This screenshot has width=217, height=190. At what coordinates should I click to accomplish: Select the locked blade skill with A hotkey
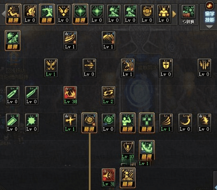(70, 40)
